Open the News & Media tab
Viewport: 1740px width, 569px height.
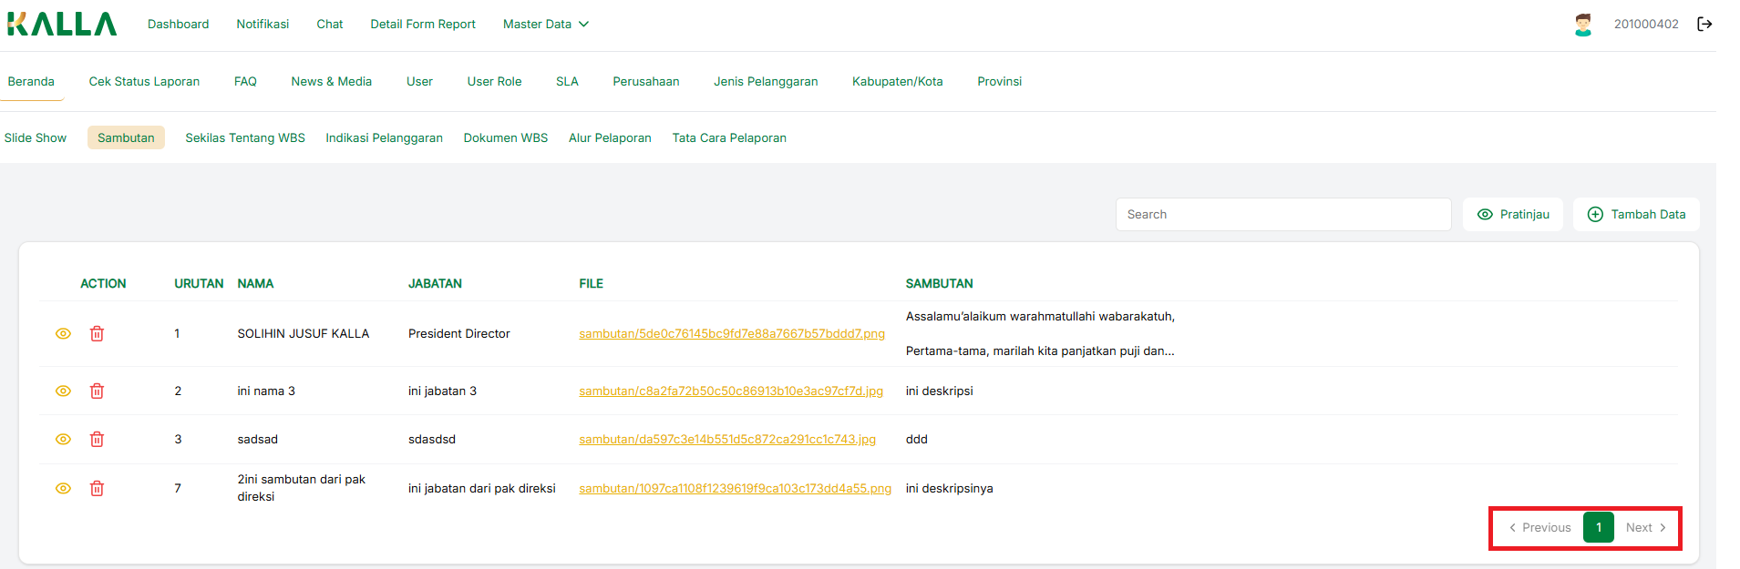[331, 82]
